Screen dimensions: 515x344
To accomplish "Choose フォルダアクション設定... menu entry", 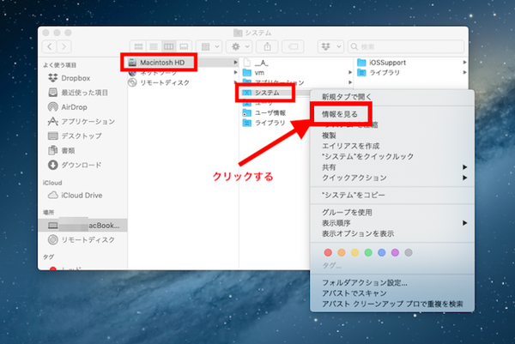I will 364,281.
